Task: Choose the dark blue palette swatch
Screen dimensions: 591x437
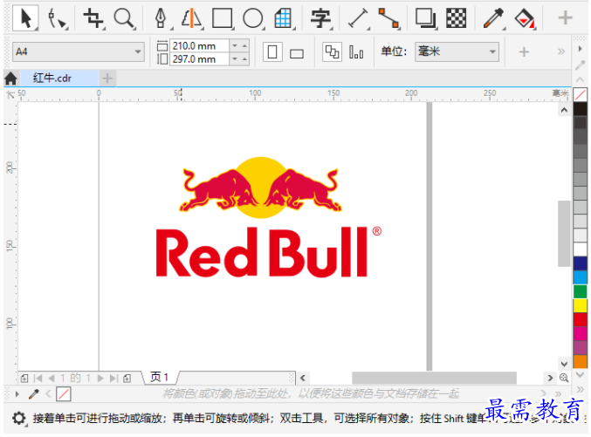Action: (580, 263)
